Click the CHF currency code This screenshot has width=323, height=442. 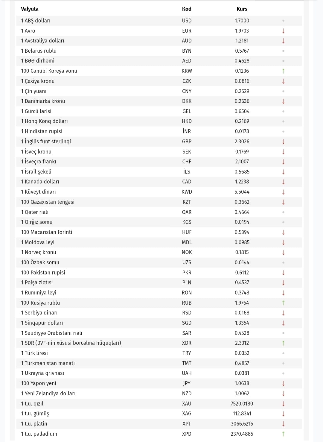click(x=187, y=162)
